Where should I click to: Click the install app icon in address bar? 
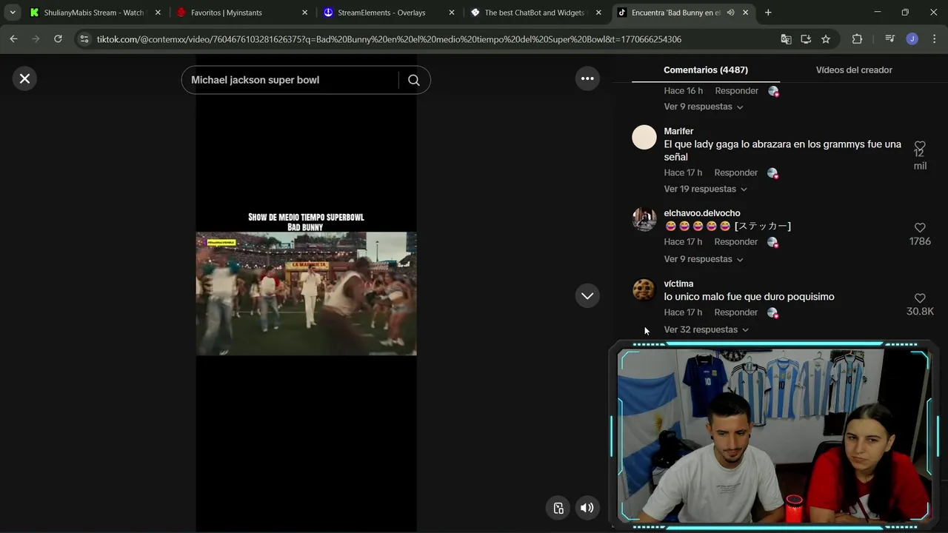806,39
